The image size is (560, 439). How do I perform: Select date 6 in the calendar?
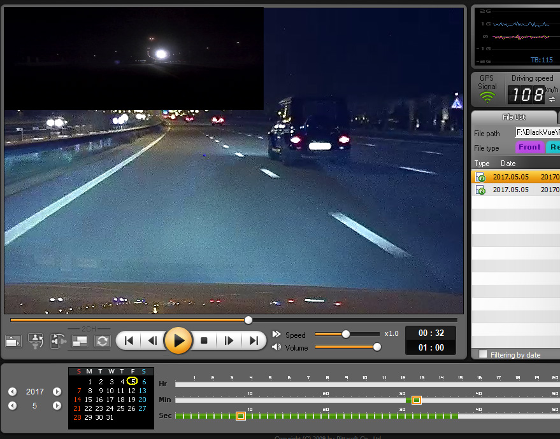144,382
